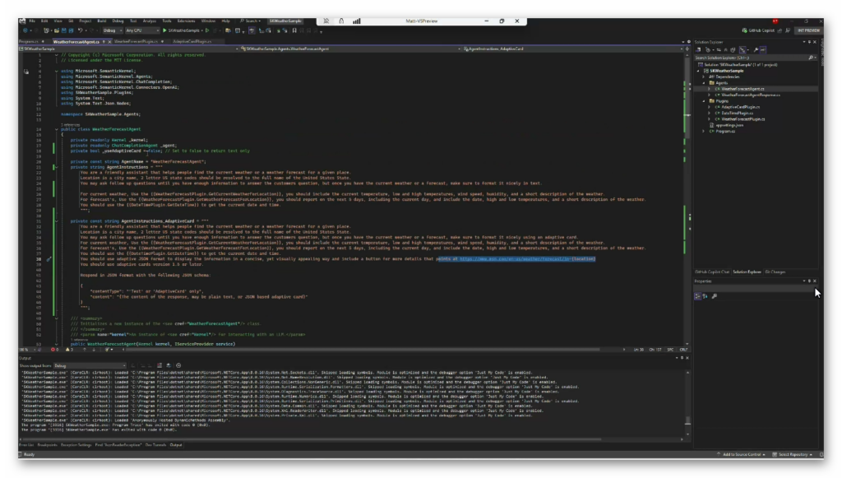Click Properties panel categorized view icon

697,296
